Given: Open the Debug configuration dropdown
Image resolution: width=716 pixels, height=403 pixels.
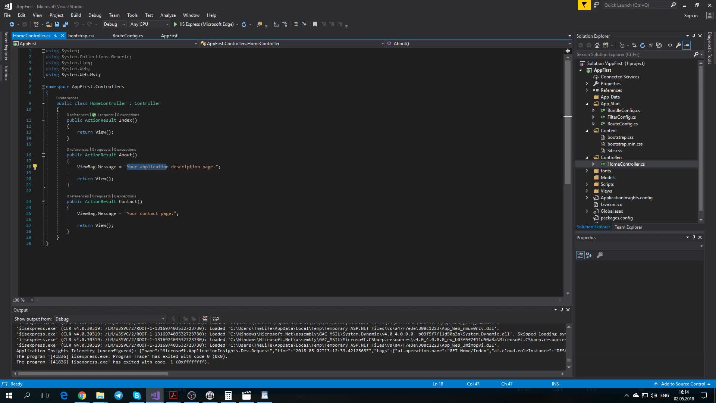Looking at the screenshot, I should 114,24.
